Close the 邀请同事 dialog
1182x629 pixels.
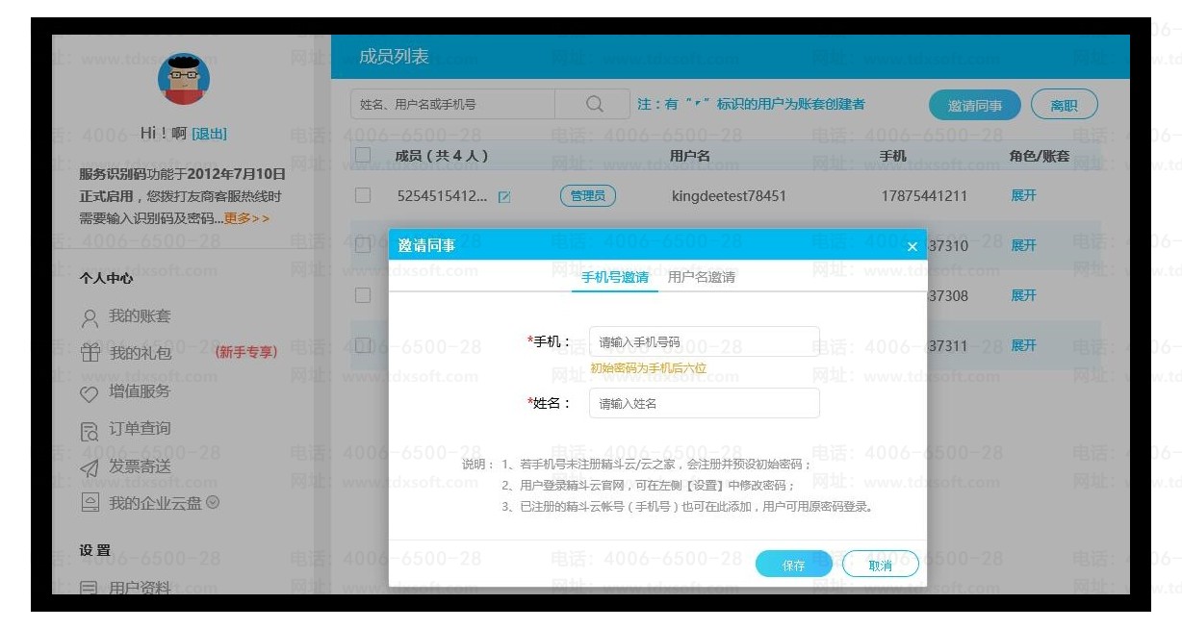[x=912, y=247]
